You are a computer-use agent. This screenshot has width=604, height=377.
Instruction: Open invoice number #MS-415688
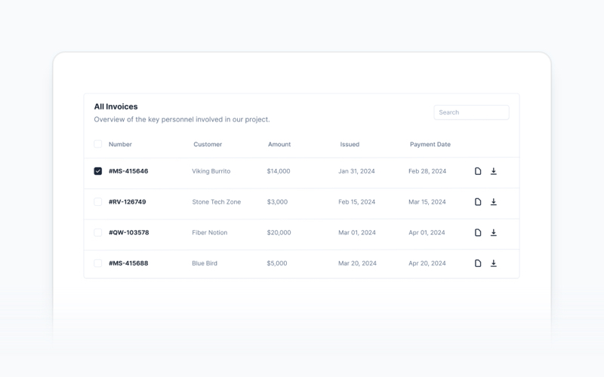[128, 263]
